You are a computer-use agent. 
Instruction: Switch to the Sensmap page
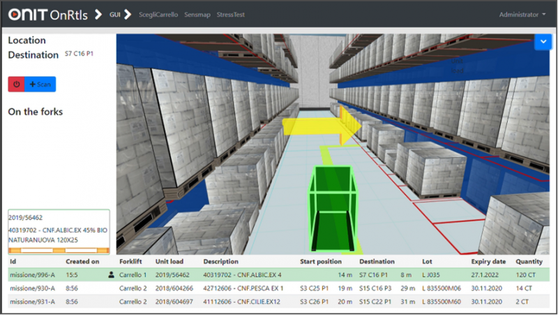tap(197, 15)
